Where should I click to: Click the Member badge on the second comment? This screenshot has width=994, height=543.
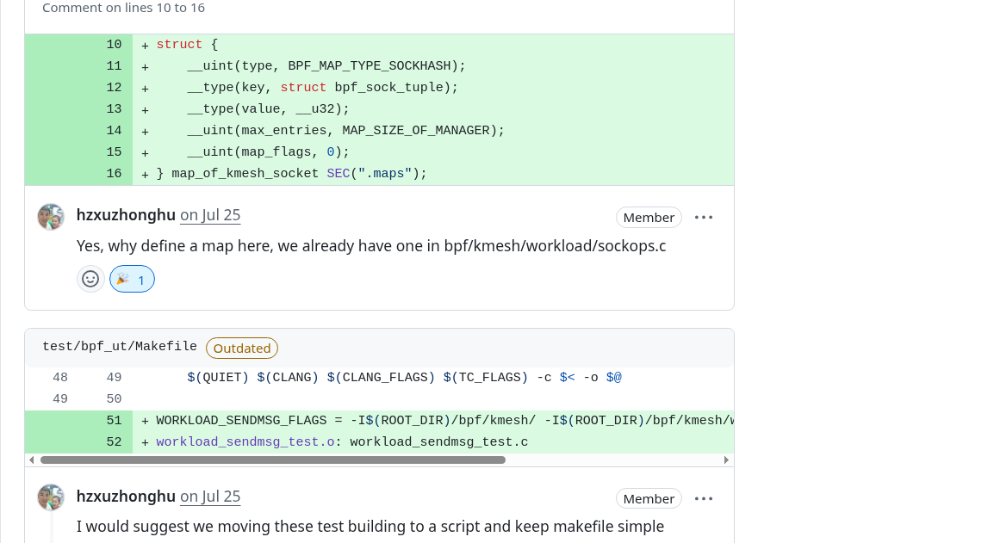(649, 498)
